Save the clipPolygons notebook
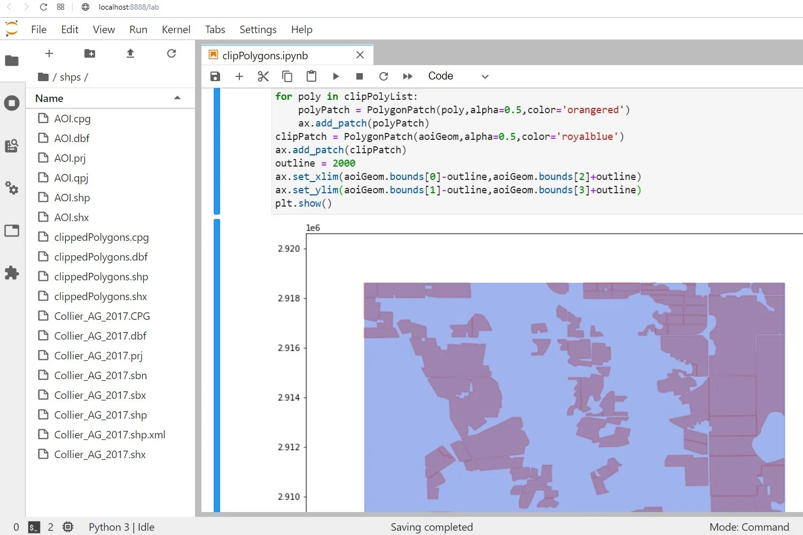This screenshot has width=803, height=535. 215,76
